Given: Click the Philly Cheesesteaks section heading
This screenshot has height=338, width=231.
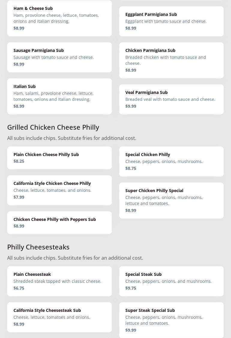Looking at the screenshot, I should tap(38, 247).
